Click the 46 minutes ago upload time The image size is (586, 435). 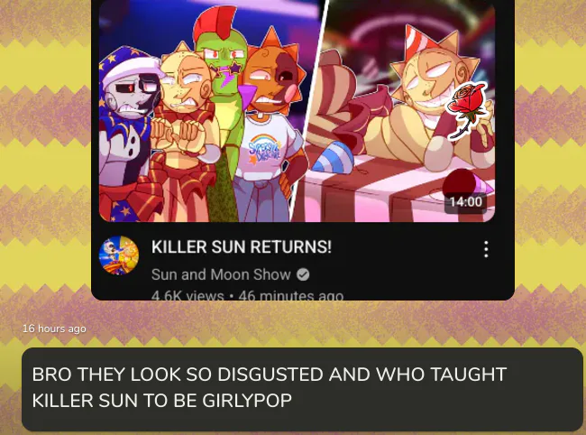click(x=291, y=295)
